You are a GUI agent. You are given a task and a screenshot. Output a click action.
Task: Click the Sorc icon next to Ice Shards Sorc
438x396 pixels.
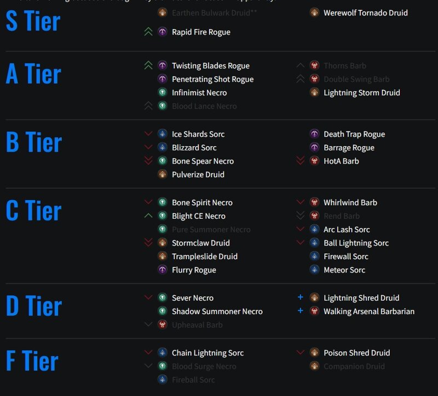(162, 134)
